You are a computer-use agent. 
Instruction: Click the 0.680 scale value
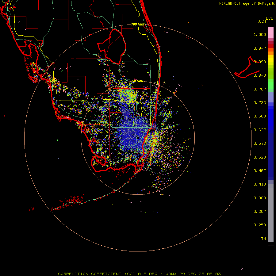click(x=260, y=116)
